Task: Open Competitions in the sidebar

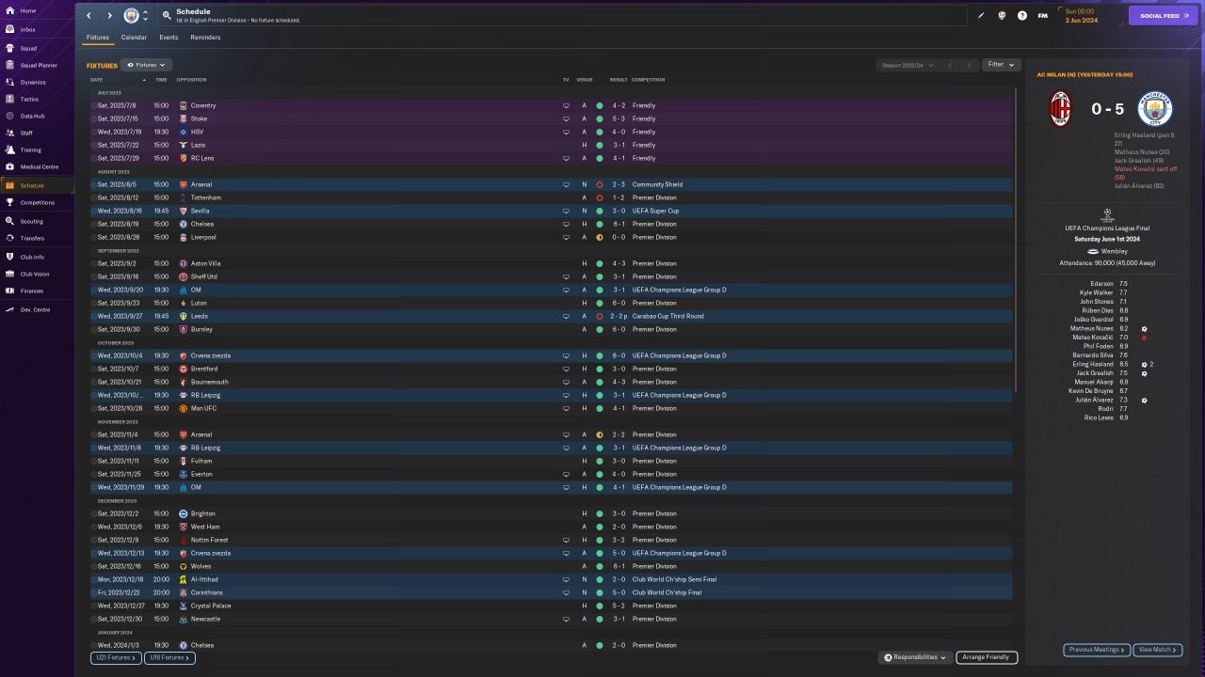Action: tap(38, 202)
